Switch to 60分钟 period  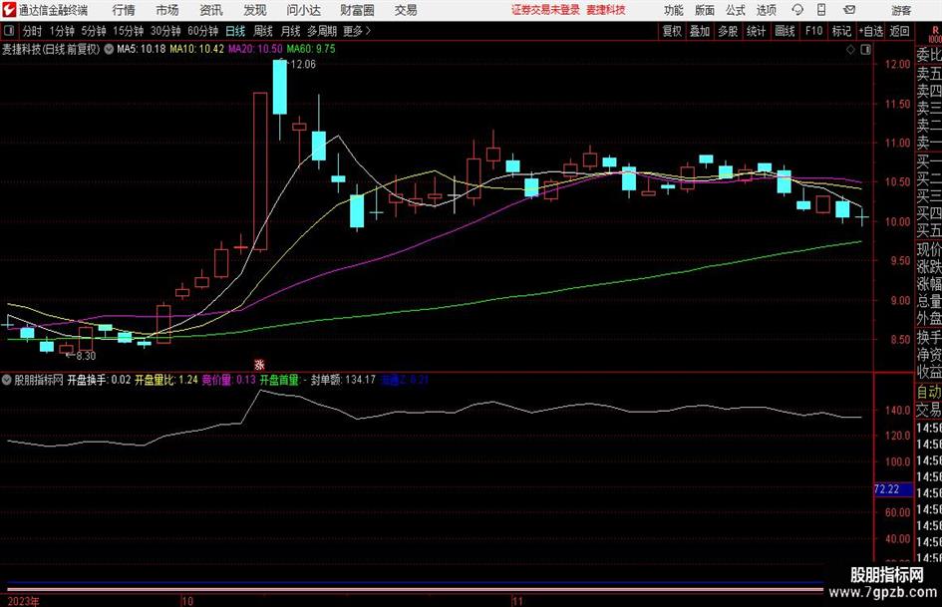tap(202, 31)
